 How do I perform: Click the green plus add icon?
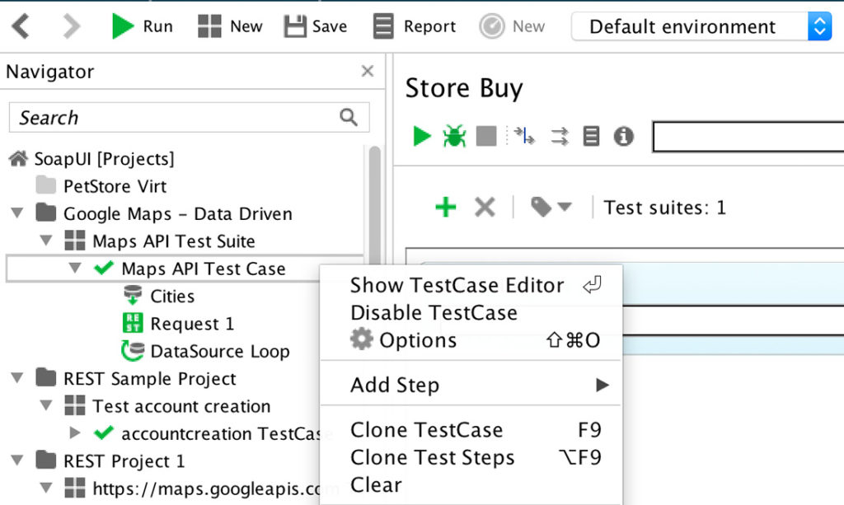[446, 207]
